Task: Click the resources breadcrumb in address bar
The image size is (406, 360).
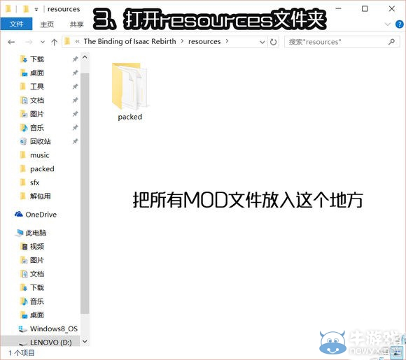Action: (x=204, y=41)
